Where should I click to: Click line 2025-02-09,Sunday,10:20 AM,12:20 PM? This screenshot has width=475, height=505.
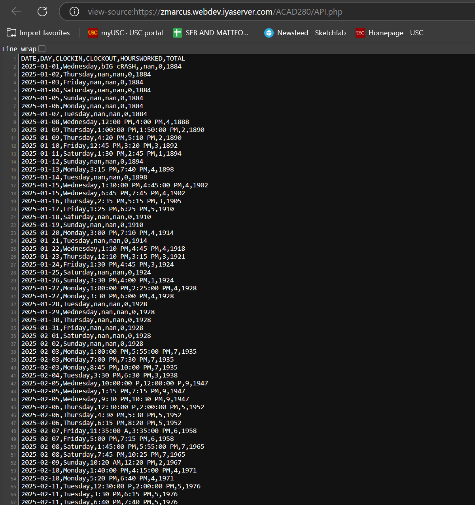[x=101, y=463]
